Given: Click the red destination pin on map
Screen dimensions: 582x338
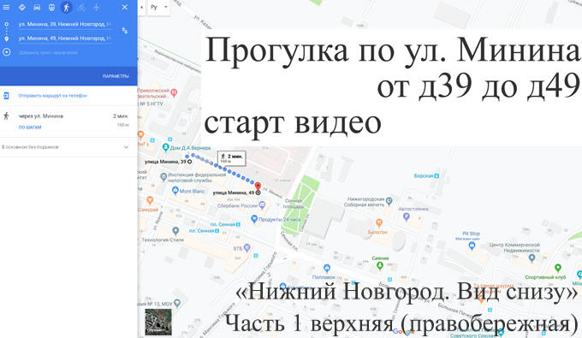Looking at the screenshot, I should click(x=258, y=187).
